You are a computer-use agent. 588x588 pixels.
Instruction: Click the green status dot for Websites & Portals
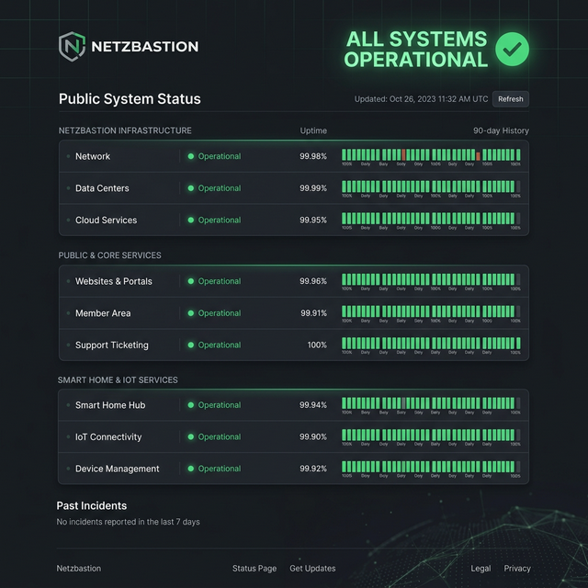click(x=191, y=281)
